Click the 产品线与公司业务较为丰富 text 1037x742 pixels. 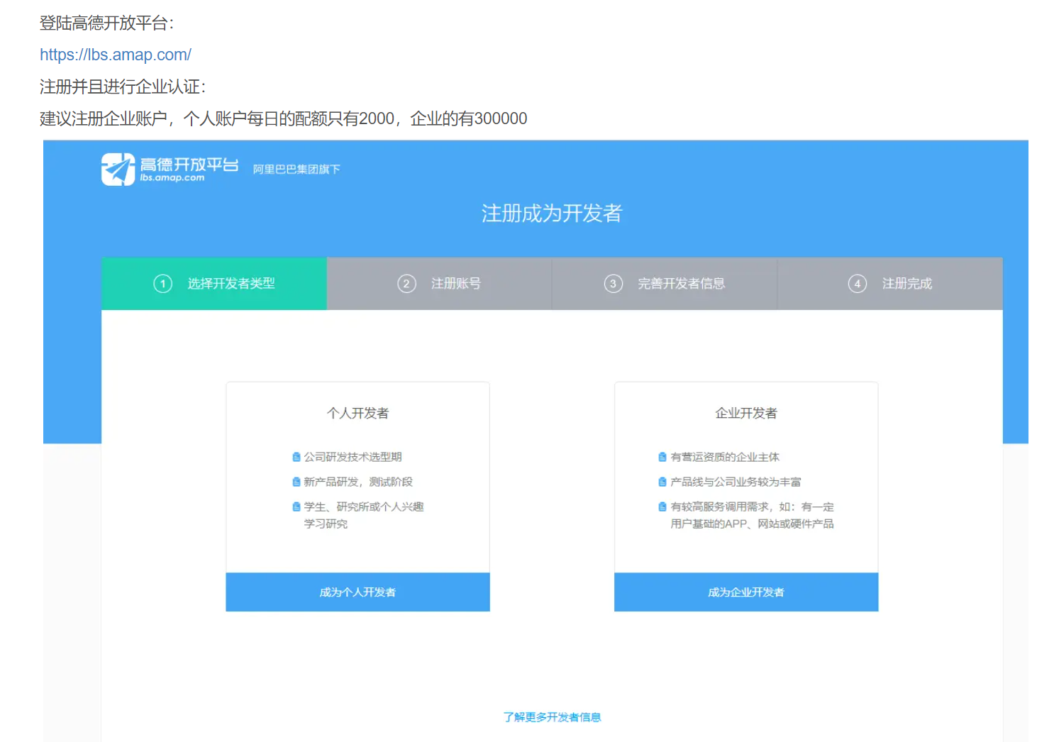(736, 482)
